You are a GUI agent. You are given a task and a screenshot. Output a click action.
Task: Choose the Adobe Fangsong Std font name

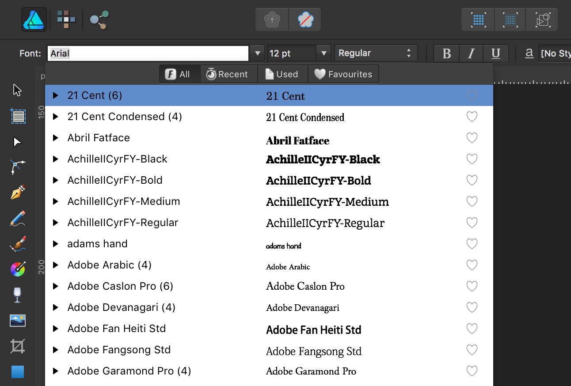click(x=119, y=350)
